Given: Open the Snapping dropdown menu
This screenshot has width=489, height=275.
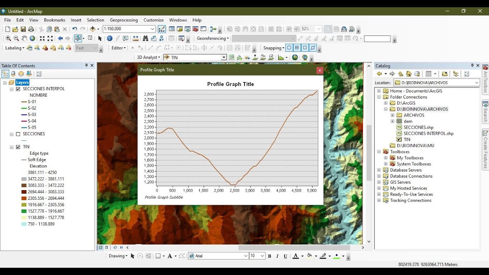Looking at the screenshot, I should coord(274,48).
